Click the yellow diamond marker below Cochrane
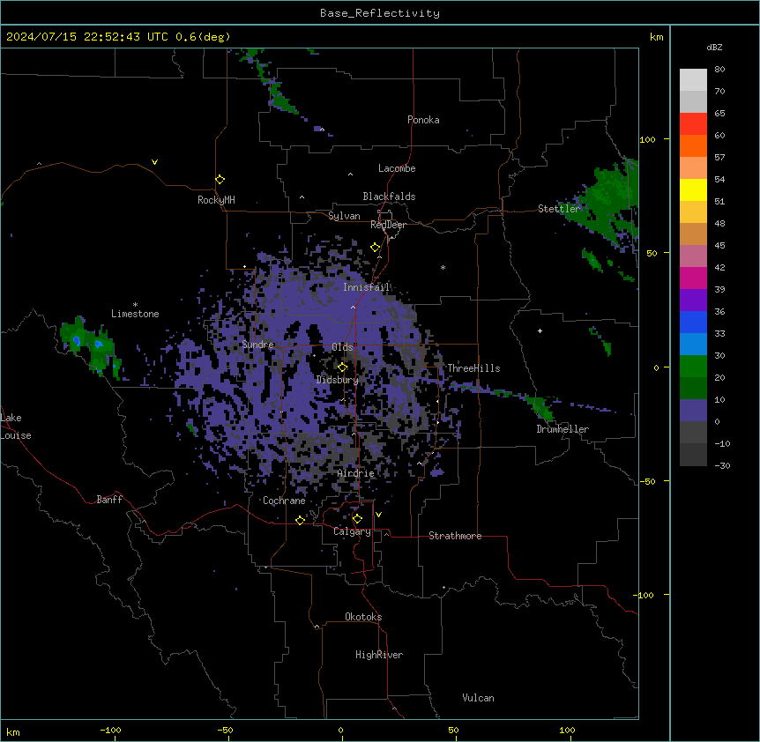The height and width of the screenshot is (742, 760). (300, 520)
